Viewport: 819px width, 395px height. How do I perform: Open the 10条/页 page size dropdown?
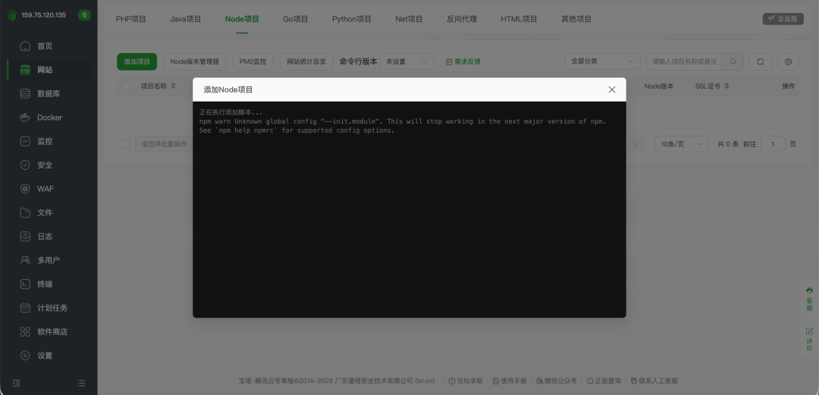[682, 144]
